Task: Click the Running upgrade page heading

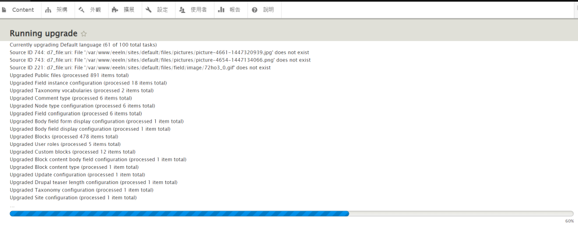Action: click(43, 34)
